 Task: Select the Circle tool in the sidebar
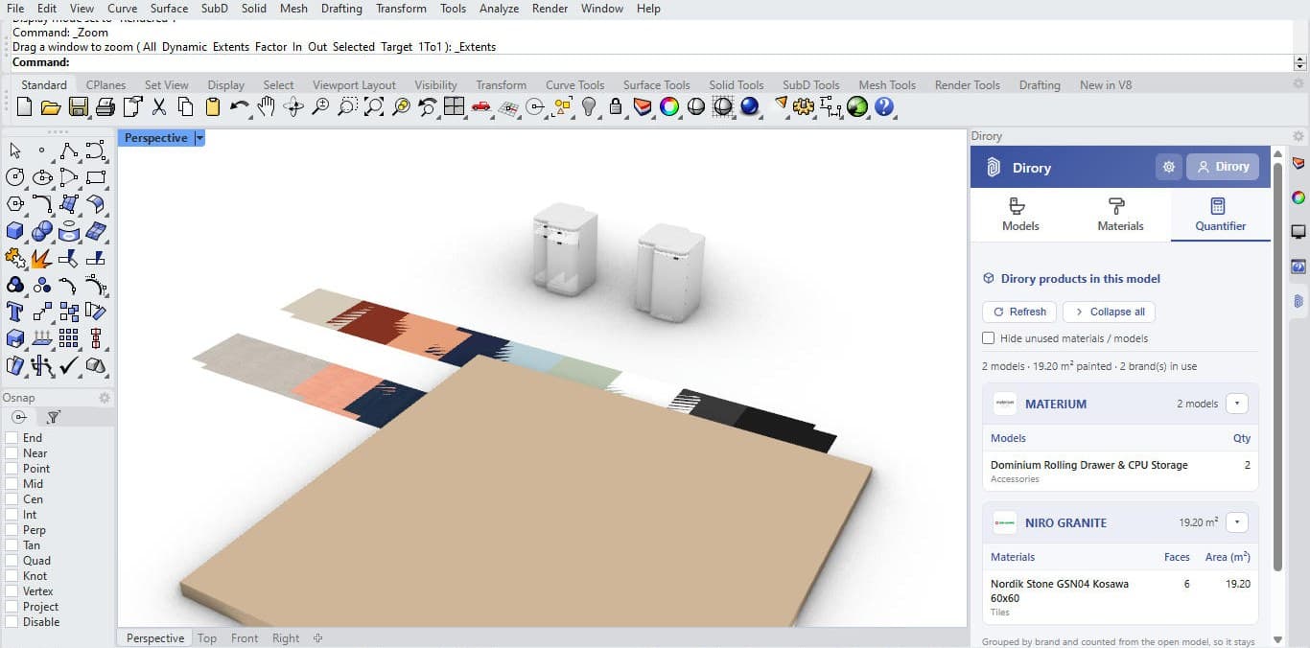[x=15, y=177]
